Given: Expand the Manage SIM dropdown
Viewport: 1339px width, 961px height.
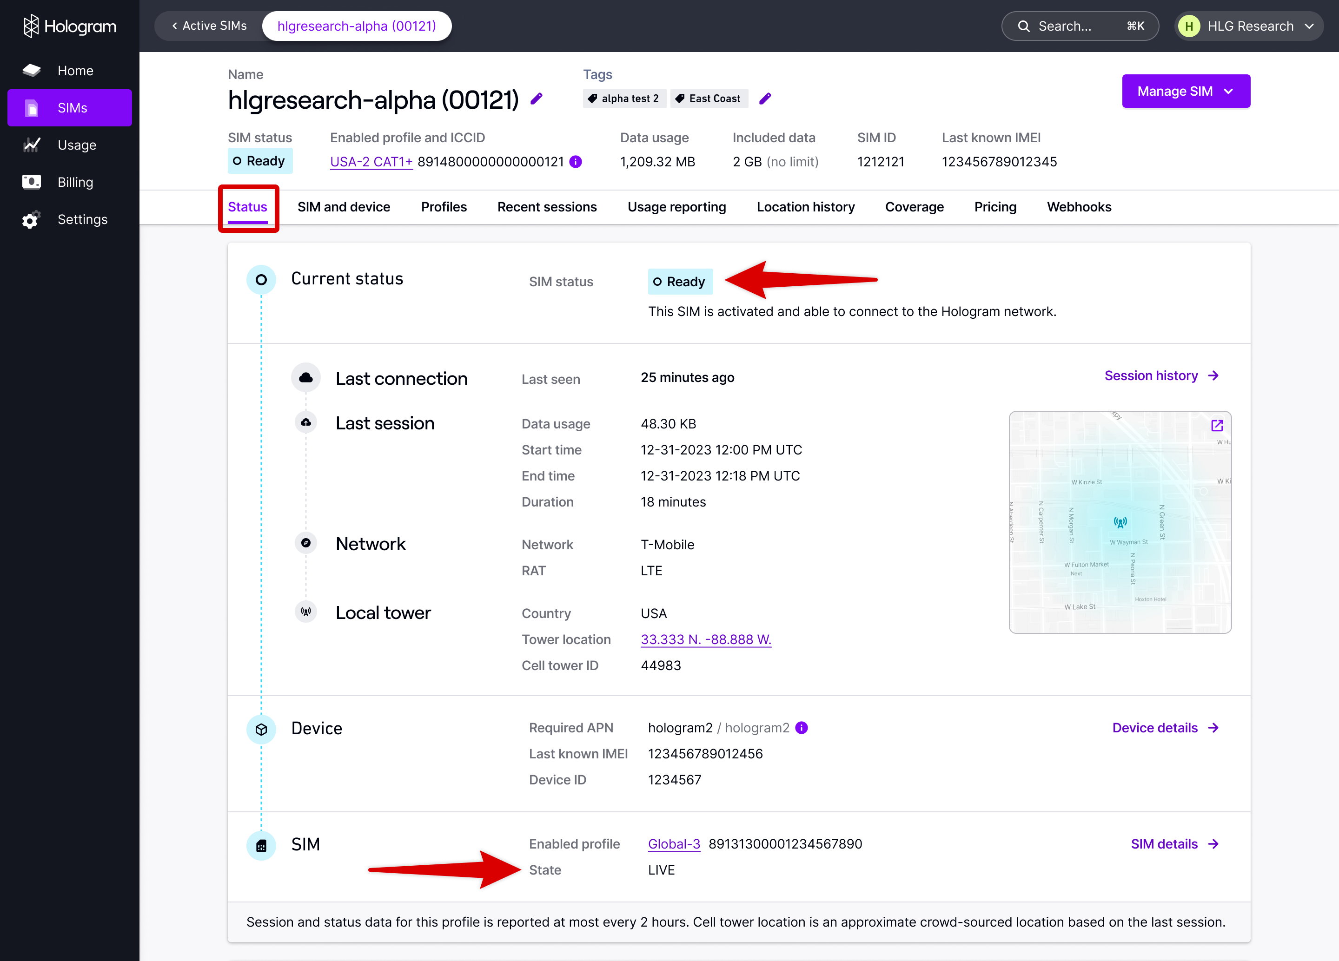Looking at the screenshot, I should 1186,91.
